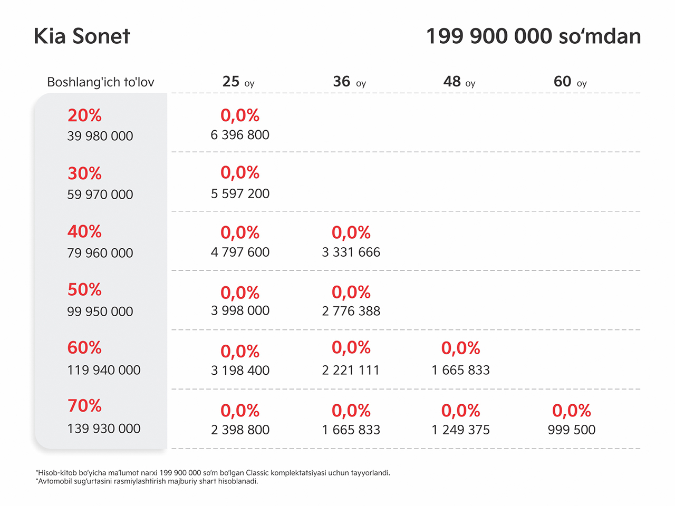Choose the 40% down payment row
Viewport: 675px width, 506px height.
point(337,241)
